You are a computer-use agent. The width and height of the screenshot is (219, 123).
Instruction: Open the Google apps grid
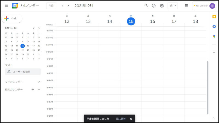[x=186, y=6]
